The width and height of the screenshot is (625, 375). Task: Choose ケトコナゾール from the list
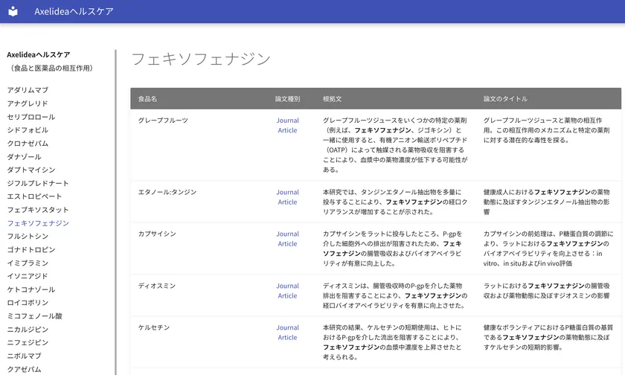coord(31,289)
